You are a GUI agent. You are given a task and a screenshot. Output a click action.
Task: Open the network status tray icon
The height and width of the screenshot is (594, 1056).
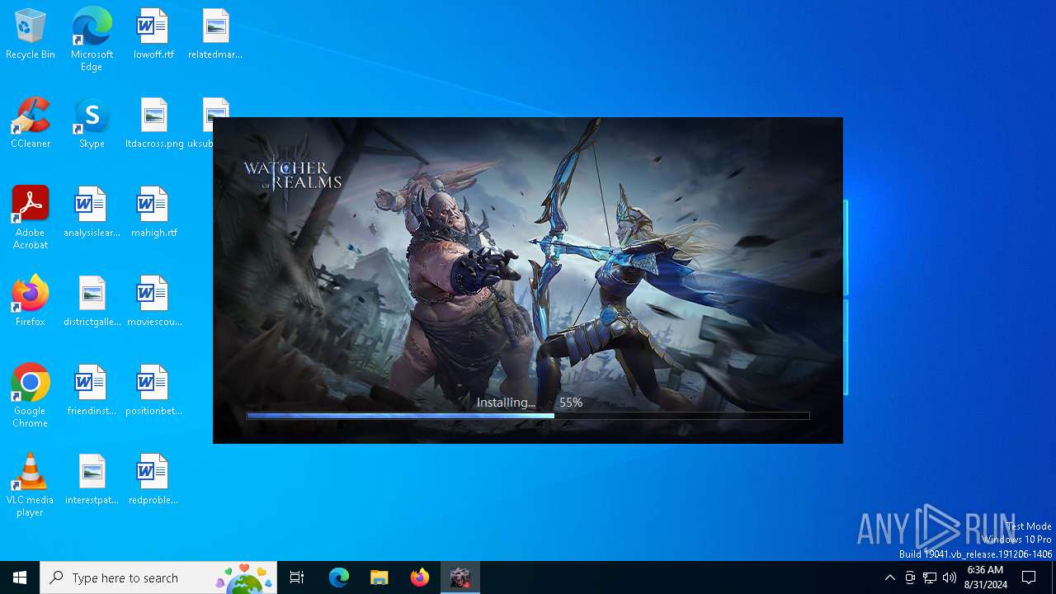[x=930, y=577]
